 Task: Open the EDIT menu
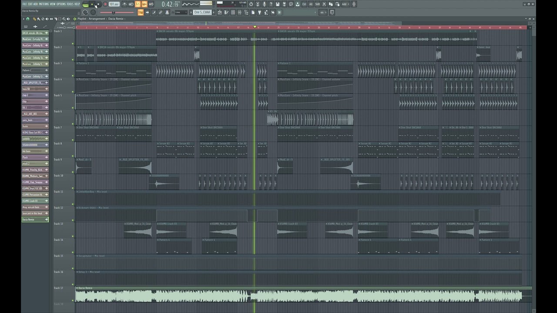coord(30,4)
